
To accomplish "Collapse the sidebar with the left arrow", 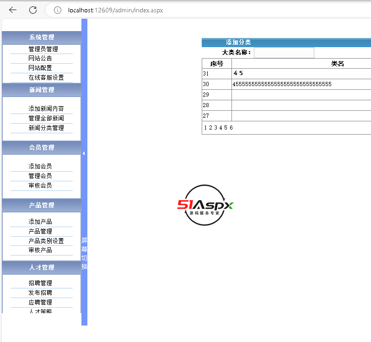I will pyautogui.click(x=84, y=153).
